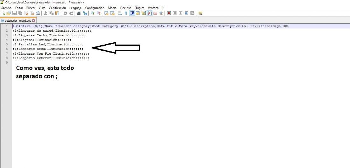This screenshot has height=168, width=350.
Task: Click the line 'Pantallas Led'
Action: pyautogui.click(x=48, y=44)
